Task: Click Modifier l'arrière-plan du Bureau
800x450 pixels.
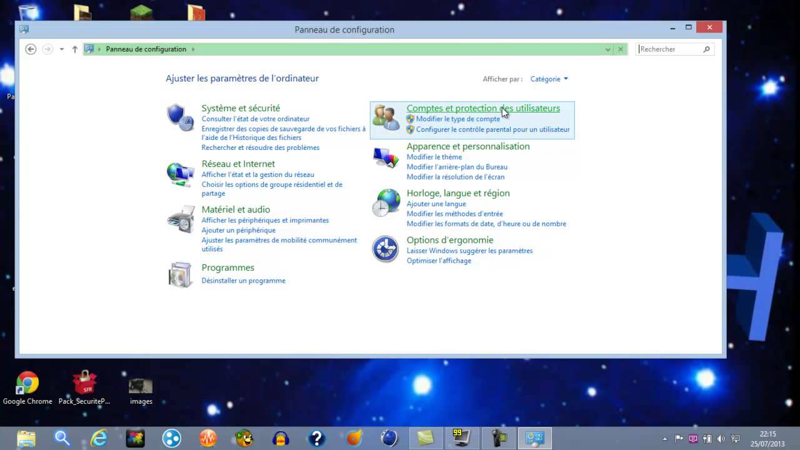Action: coord(457,167)
